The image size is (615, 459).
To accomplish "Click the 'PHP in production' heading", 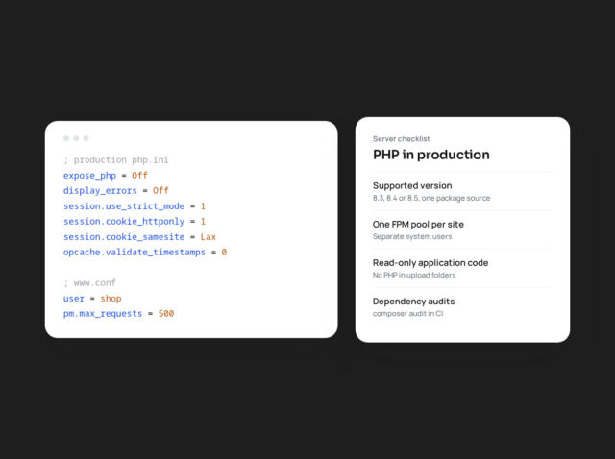I will click(431, 155).
